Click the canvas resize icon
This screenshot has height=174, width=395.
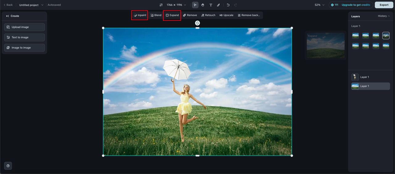pyautogui.click(x=161, y=5)
